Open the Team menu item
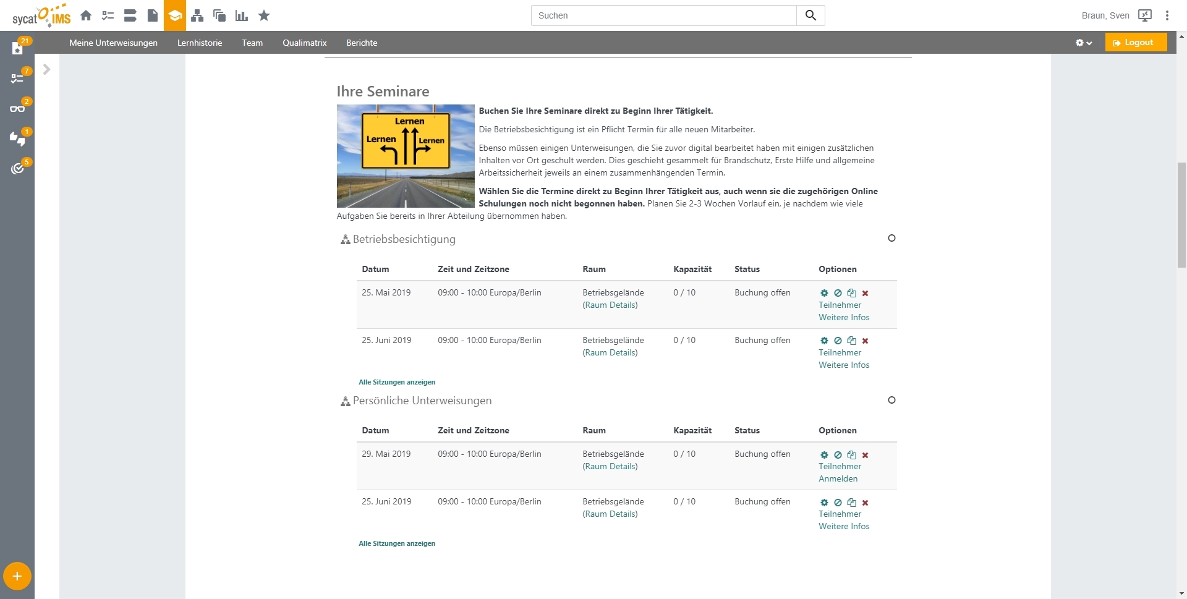Image resolution: width=1187 pixels, height=599 pixels. coord(252,43)
